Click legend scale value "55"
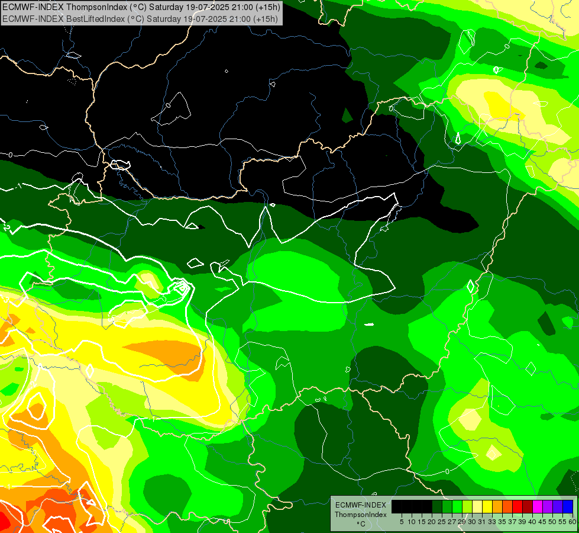This screenshot has width=579, height=533. click(x=562, y=522)
